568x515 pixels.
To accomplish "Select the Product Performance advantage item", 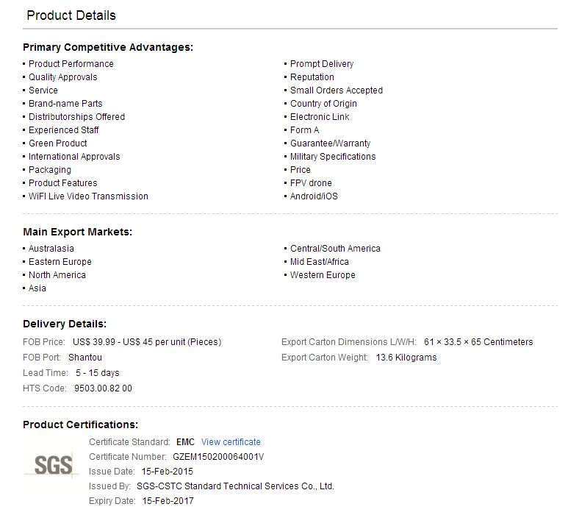I will click(x=71, y=64).
